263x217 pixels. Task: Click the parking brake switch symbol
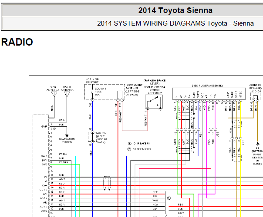tap(154, 102)
